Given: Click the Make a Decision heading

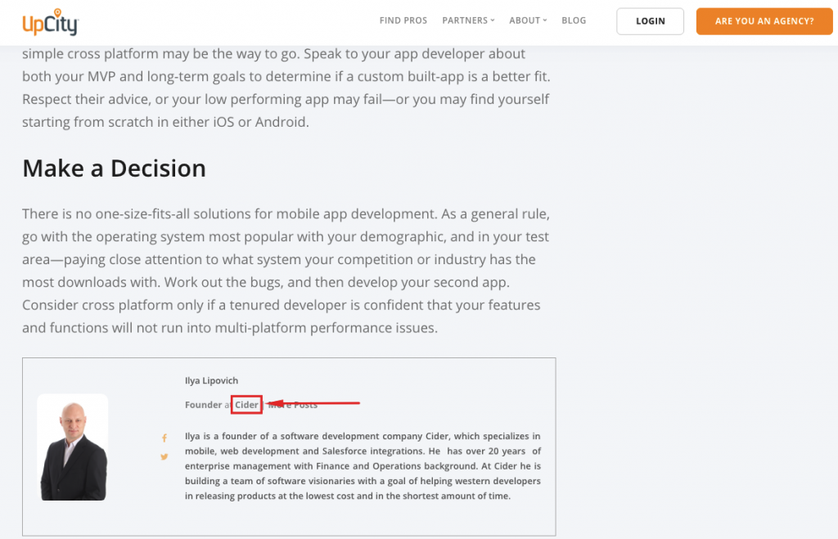Looking at the screenshot, I should [x=114, y=168].
